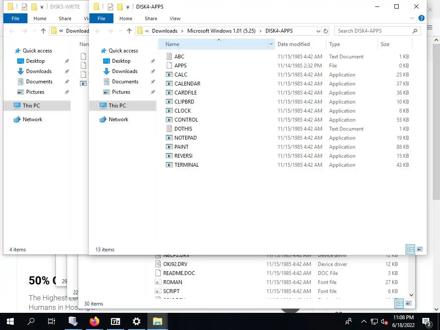This screenshot has height=330, width=440.
Task: Click the Downloads breadcrumb in the address bar
Action: pos(165,31)
